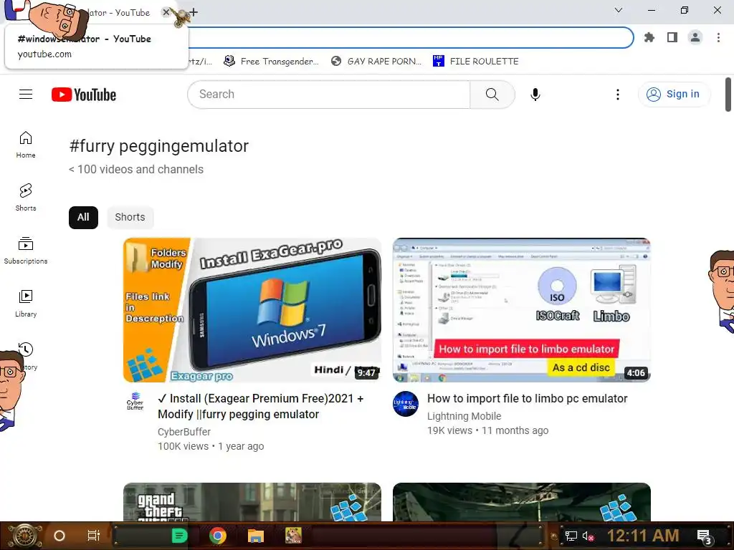Start voice search with the microphone icon
The image size is (734, 550).
tap(535, 95)
